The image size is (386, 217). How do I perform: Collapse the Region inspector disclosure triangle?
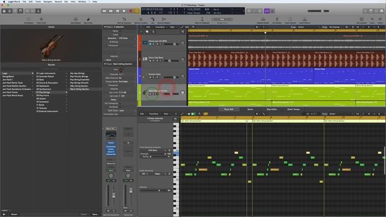tap(105, 27)
